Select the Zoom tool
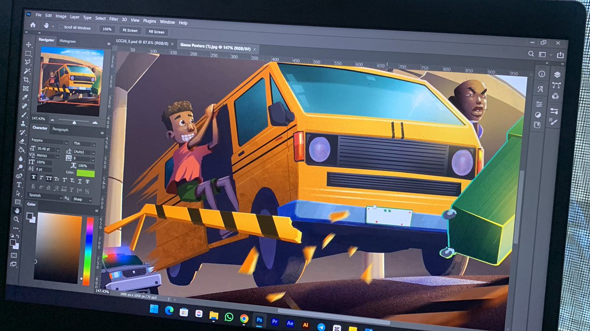590x331 pixels. (x=16, y=219)
